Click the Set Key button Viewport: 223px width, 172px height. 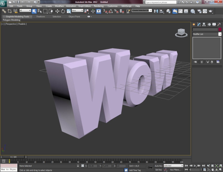tap(158, 170)
